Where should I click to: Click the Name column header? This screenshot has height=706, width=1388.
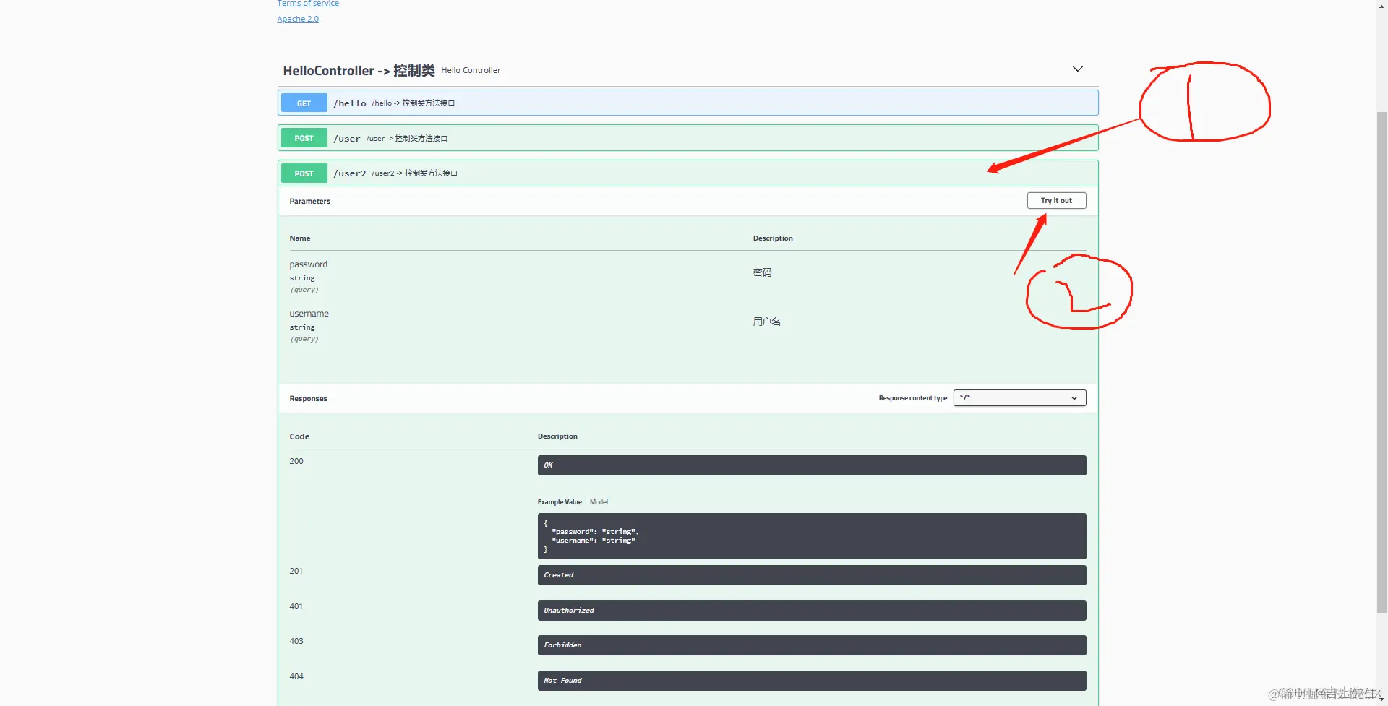pos(300,238)
